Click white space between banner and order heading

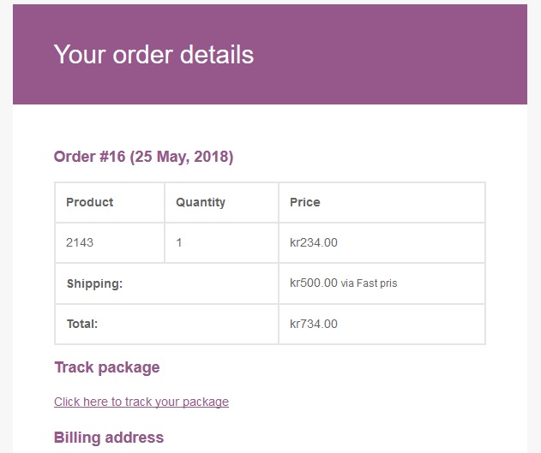[270, 126]
